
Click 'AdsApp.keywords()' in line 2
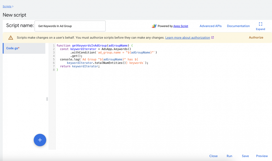click(116, 49)
